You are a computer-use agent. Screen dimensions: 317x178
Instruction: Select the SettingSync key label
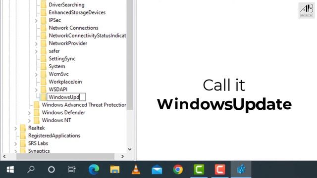click(x=62, y=59)
